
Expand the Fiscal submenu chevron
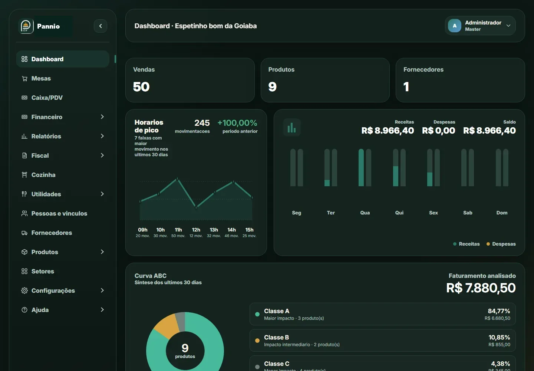coord(102,155)
